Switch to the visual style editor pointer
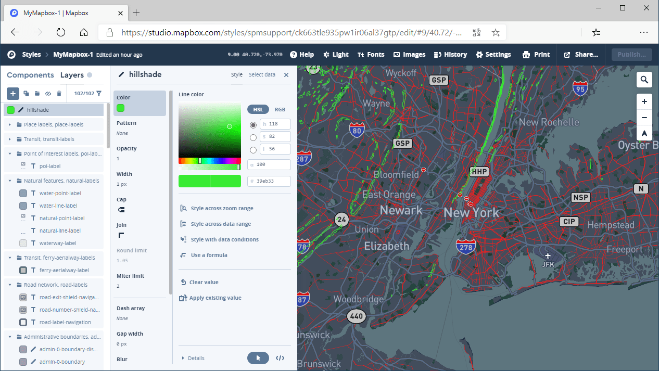The image size is (659, 371). coord(258,358)
